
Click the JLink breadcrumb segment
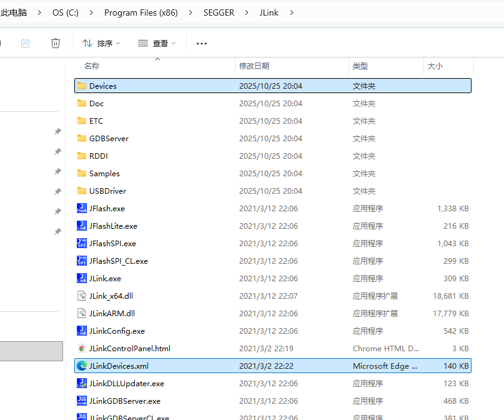tap(269, 12)
